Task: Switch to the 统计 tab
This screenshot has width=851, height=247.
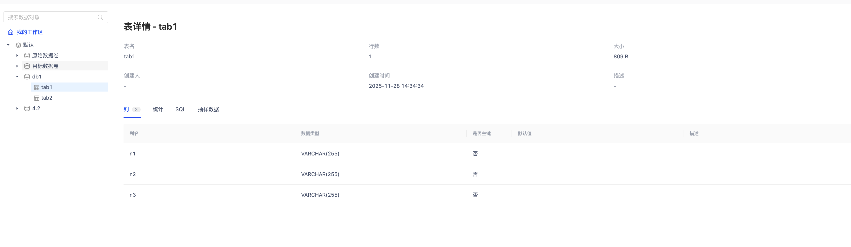Action: coord(158,109)
